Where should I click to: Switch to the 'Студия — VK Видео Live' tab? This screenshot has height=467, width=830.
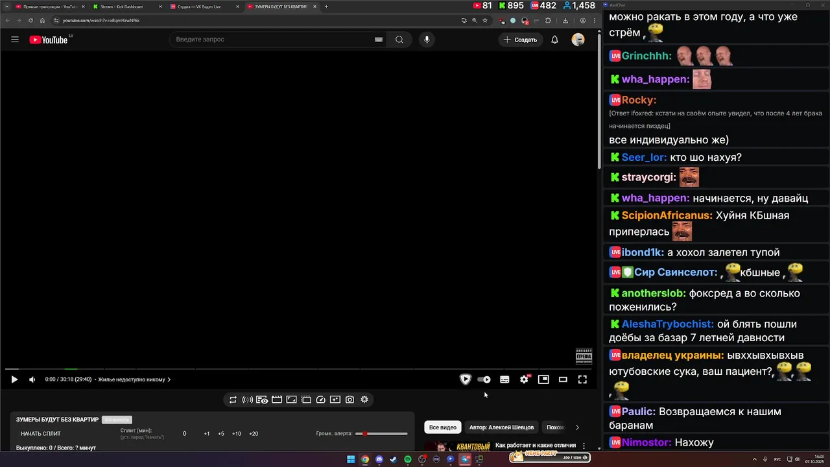[x=204, y=6]
